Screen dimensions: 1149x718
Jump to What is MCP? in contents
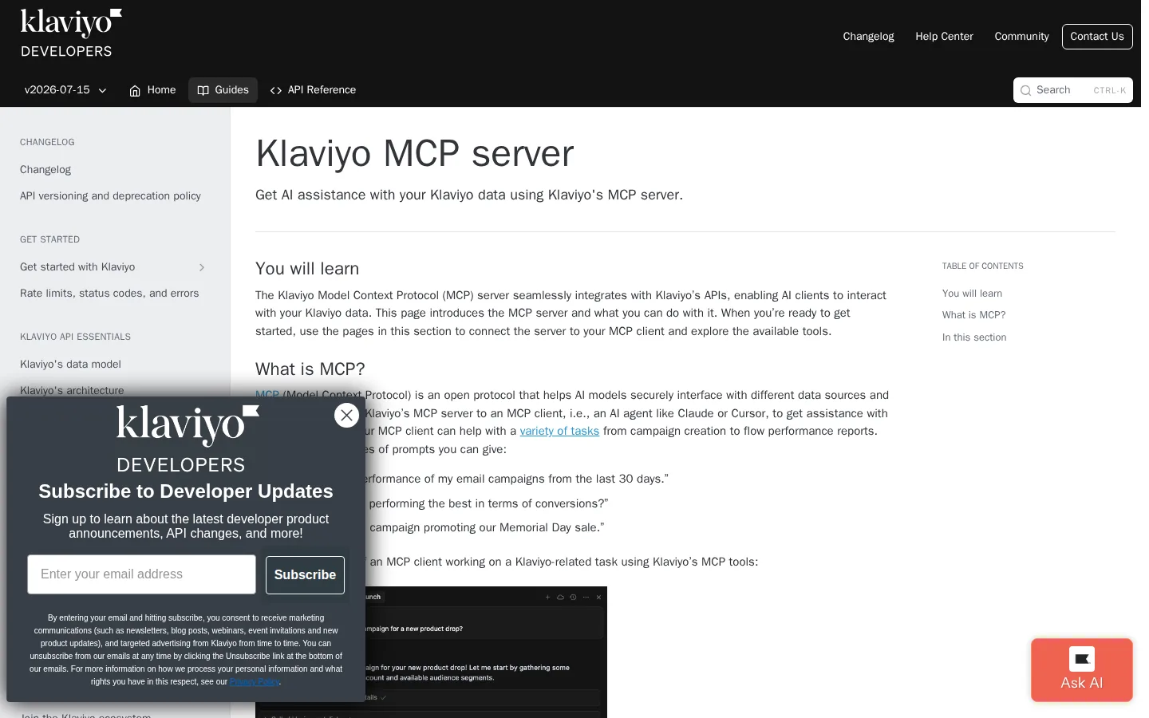click(973, 315)
